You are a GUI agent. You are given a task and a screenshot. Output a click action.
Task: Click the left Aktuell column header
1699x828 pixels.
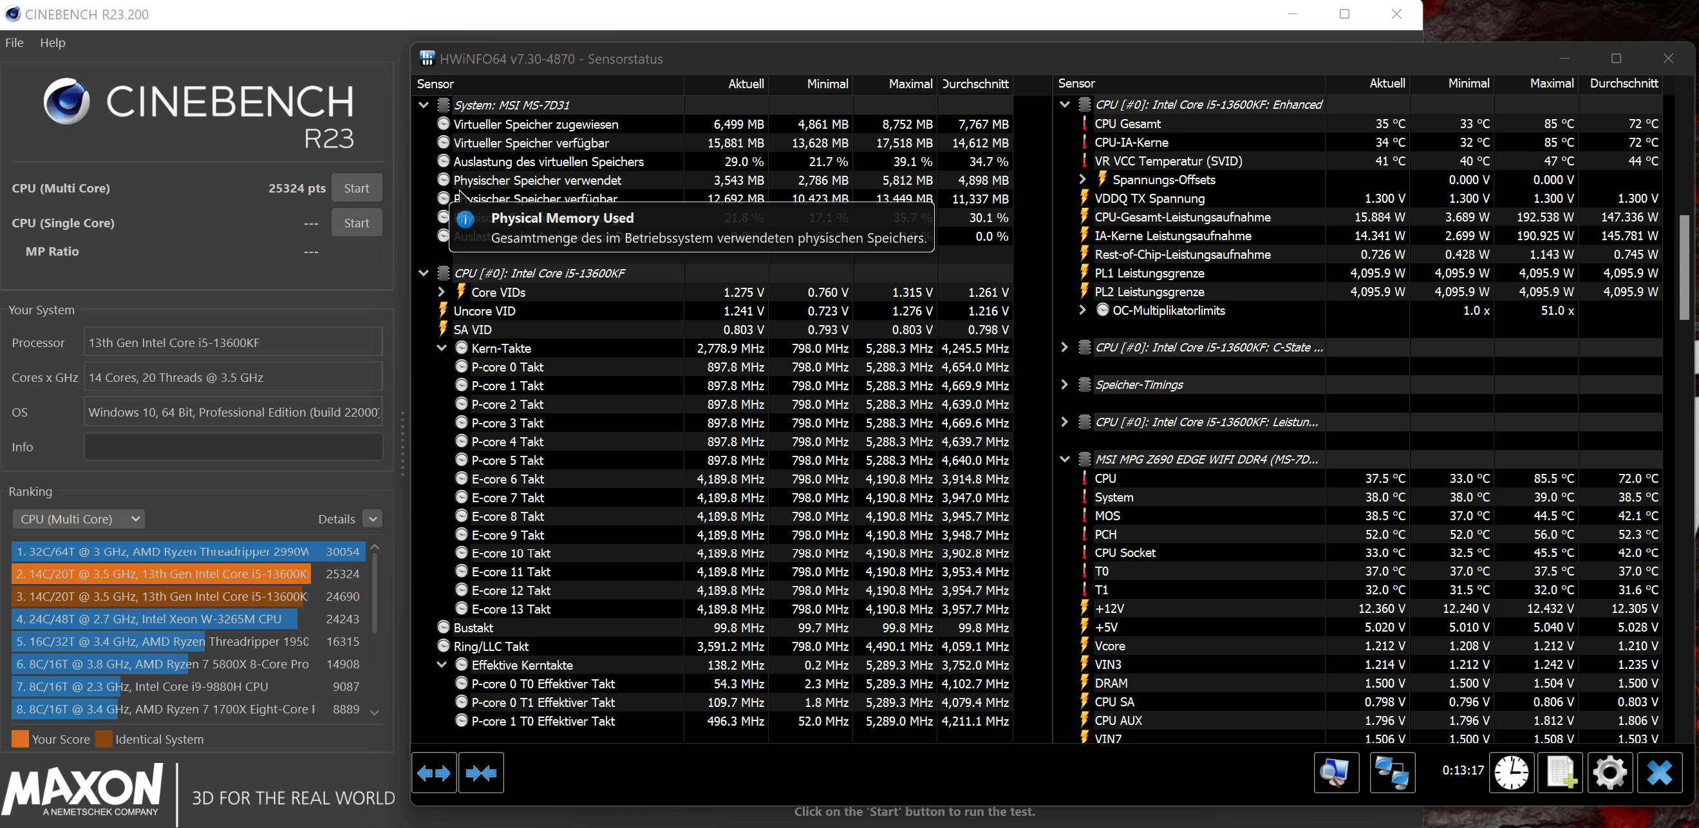point(726,84)
